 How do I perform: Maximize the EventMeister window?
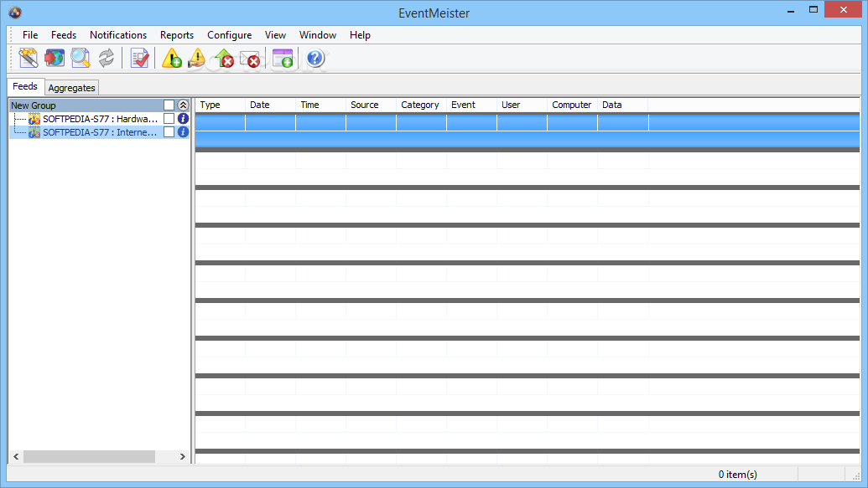[813, 10]
